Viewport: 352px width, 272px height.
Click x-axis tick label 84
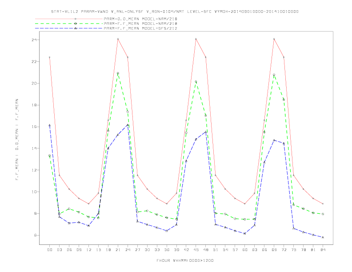[323, 250]
